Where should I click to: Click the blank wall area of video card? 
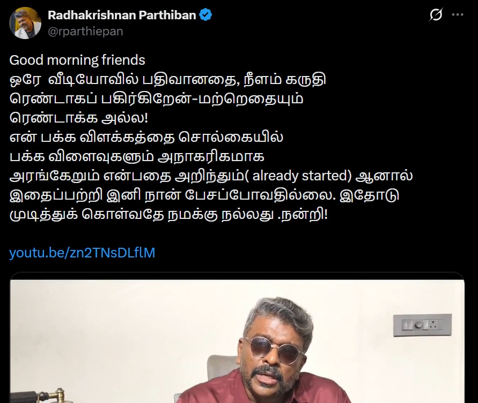122,329
